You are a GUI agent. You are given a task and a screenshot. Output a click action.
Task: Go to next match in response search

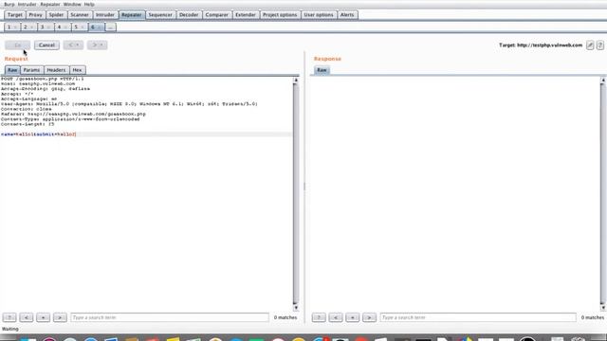click(369, 317)
